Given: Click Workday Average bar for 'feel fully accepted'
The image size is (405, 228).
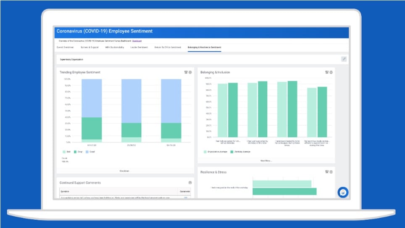Looking at the screenshot, I should (x=233, y=110).
